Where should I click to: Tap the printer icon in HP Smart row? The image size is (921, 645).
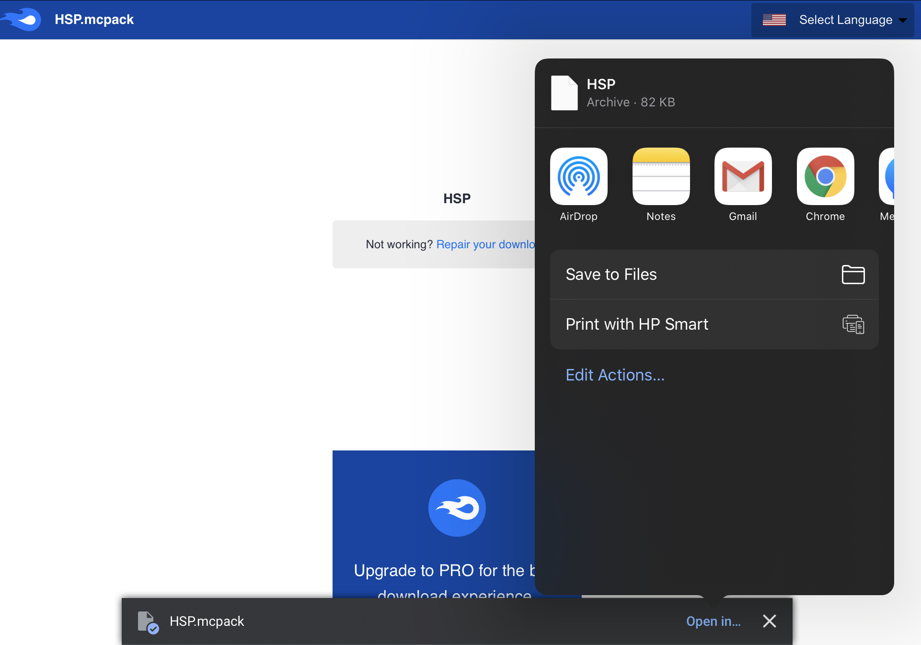(x=853, y=324)
